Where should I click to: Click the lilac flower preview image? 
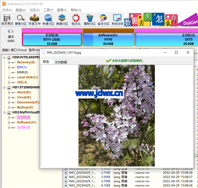pyautogui.click(x=117, y=116)
